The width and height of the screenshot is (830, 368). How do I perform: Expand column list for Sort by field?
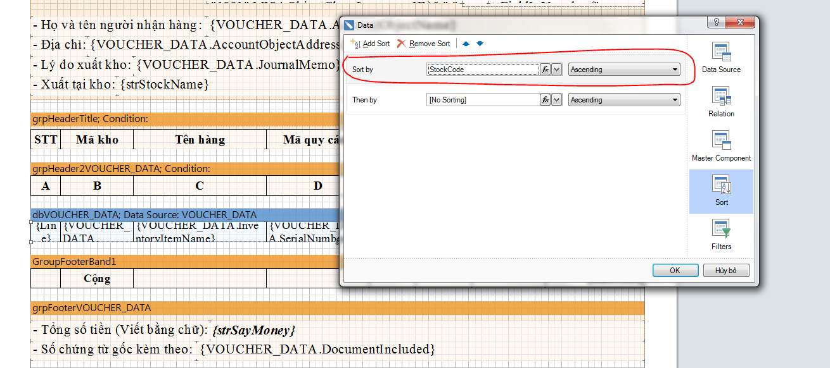557,70
